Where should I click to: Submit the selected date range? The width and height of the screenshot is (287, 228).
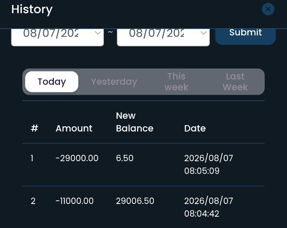(x=246, y=36)
